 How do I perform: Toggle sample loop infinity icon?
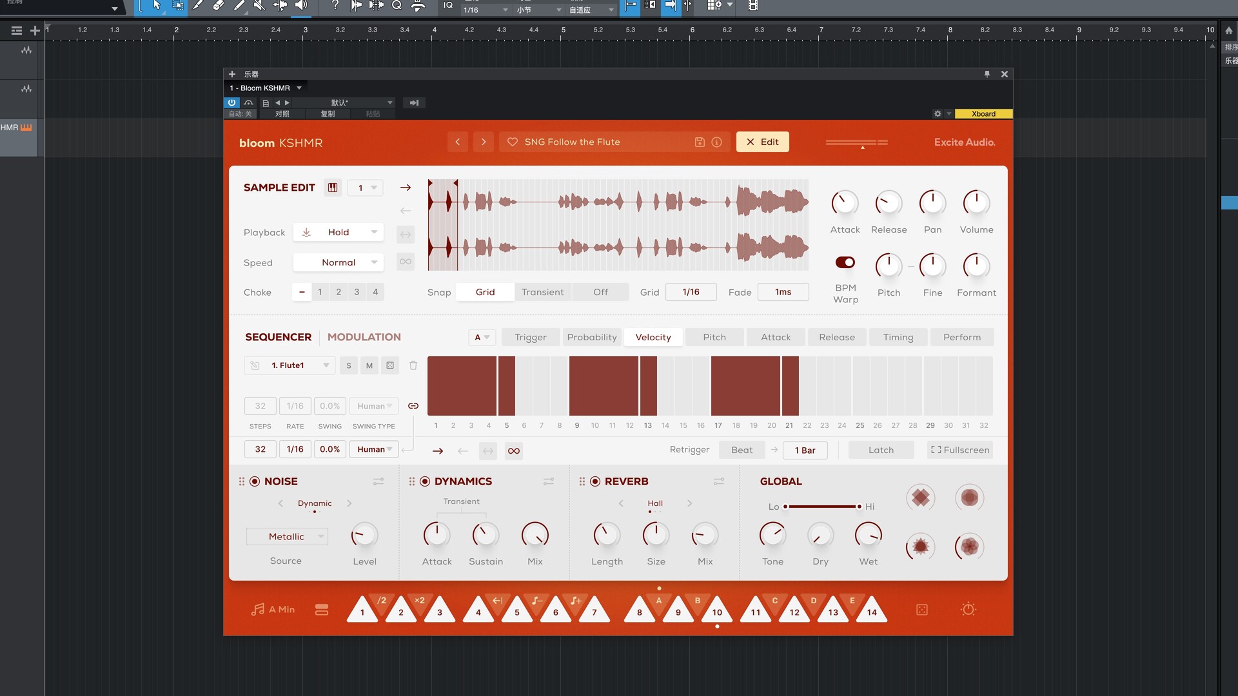406,262
